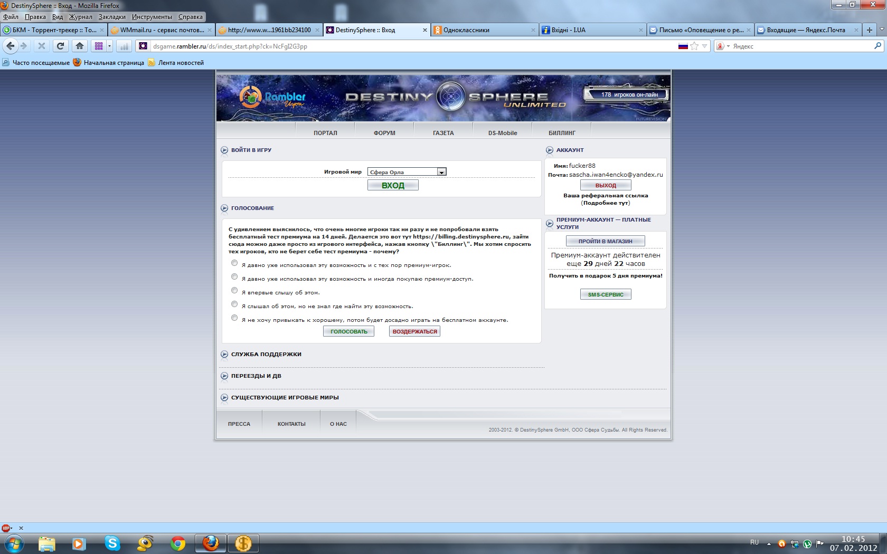Select 'давно использовал и с тех пор премиум-игрок' option

click(x=234, y=263)
